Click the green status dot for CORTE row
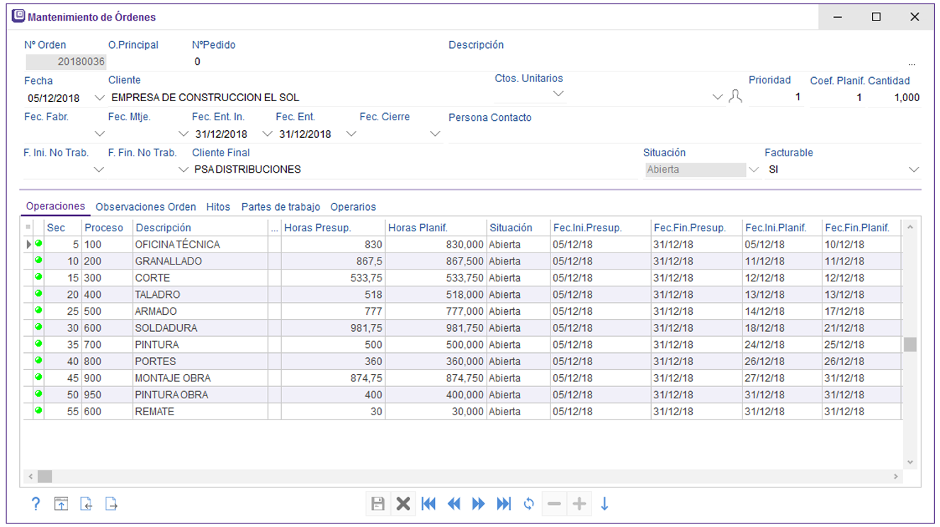940x527 pixels. click(38, 277)
